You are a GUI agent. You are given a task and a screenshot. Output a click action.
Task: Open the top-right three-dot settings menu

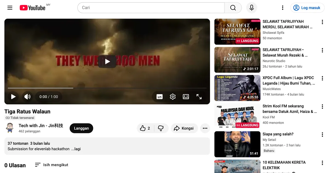coord(283,8)
